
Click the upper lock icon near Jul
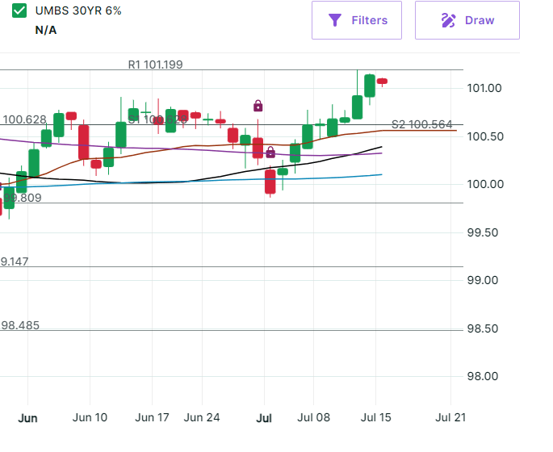(258, 106)
